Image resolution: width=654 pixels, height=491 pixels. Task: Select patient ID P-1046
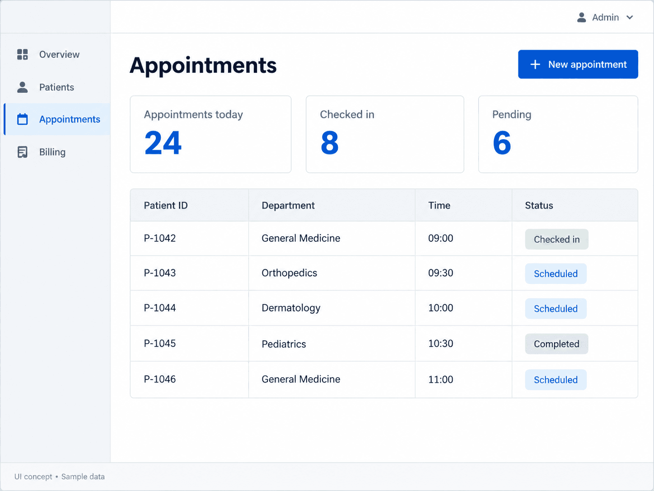click(x=160, y=379)
